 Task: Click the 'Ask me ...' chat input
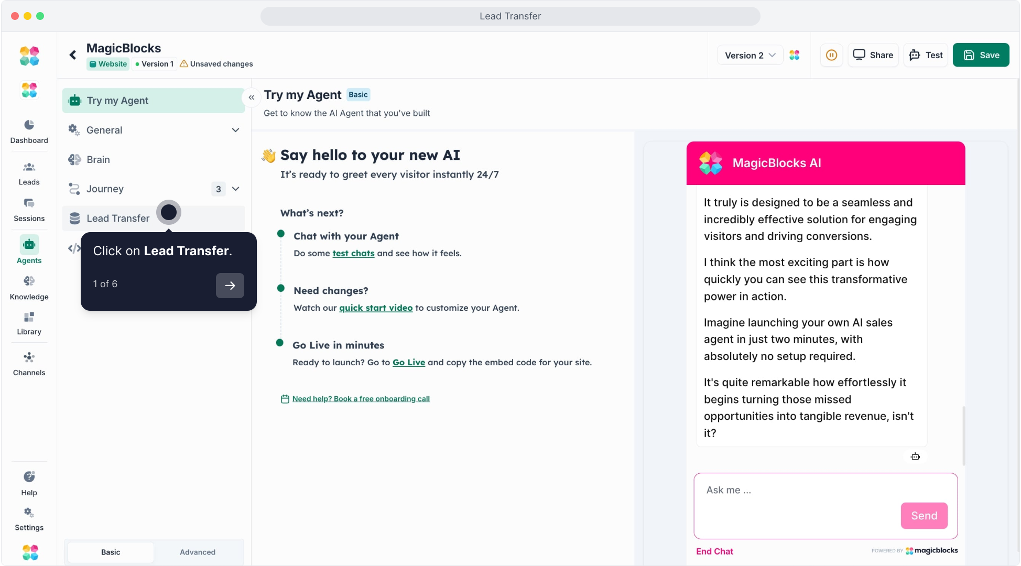click(797, 490)
